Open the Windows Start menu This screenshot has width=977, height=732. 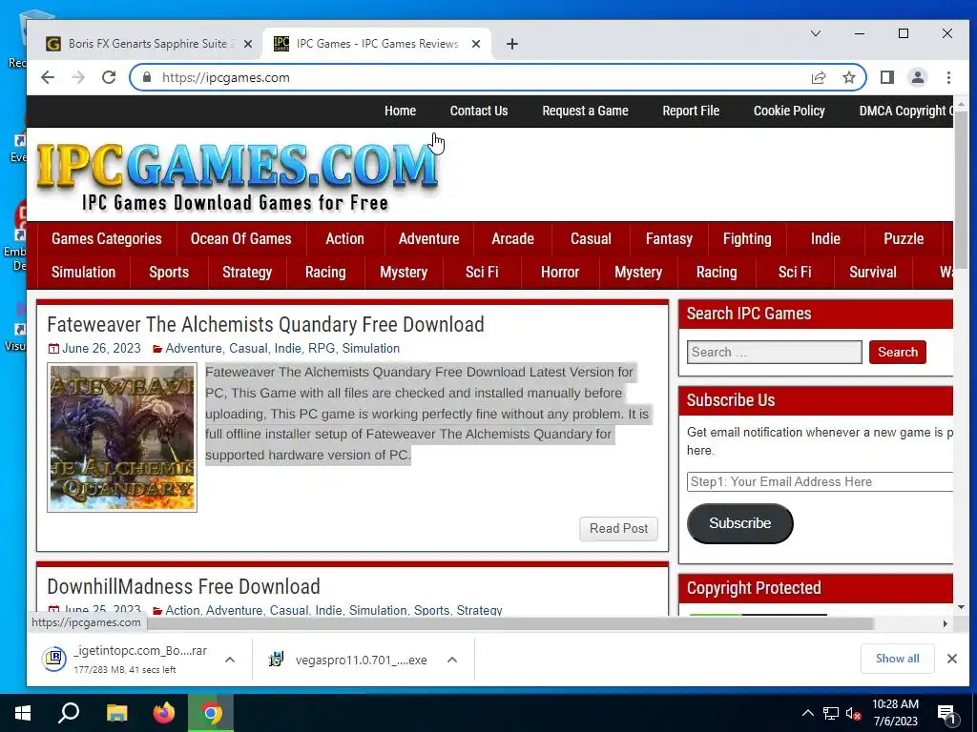tap(23, 713)
